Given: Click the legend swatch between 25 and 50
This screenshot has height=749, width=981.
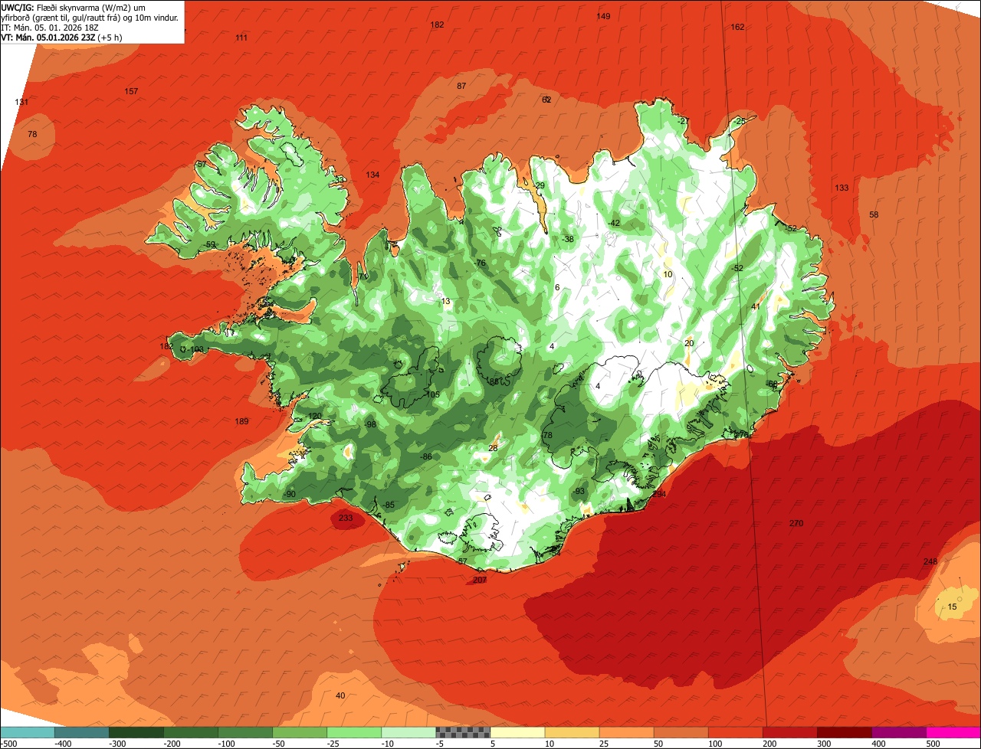Looking at the screenshot, I should pyautogui.click(x=625, y=732).
